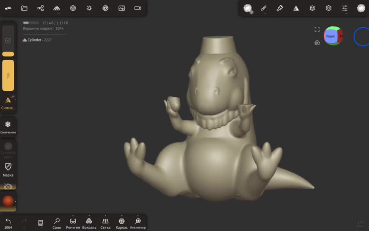The height and width of the screenshot is (231, 369).
Task: Open the Post Process aperture menu
Action: click(105, 8)
